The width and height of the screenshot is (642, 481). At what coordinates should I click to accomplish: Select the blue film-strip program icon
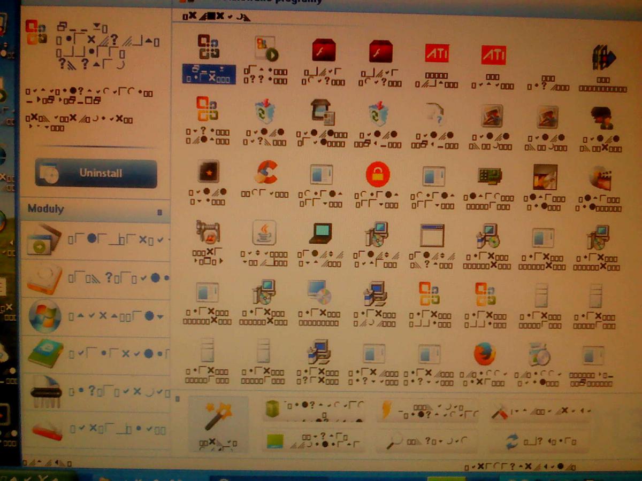click(603, 57)
